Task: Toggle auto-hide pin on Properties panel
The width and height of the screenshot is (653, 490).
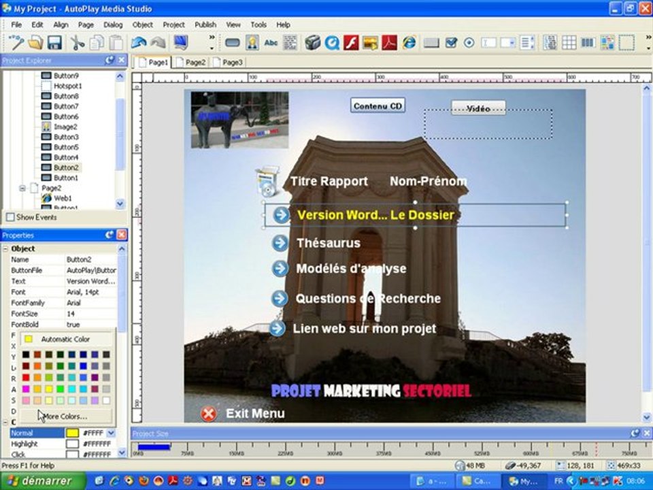Action: [110, 235]
